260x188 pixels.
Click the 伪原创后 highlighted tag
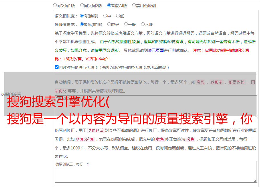pyautogui.click(x=96, y=130)
